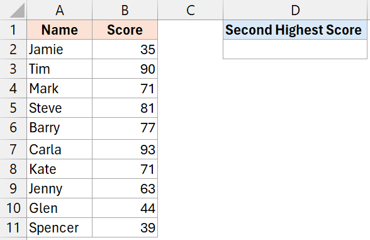Select column D header

tap(295, 10)
